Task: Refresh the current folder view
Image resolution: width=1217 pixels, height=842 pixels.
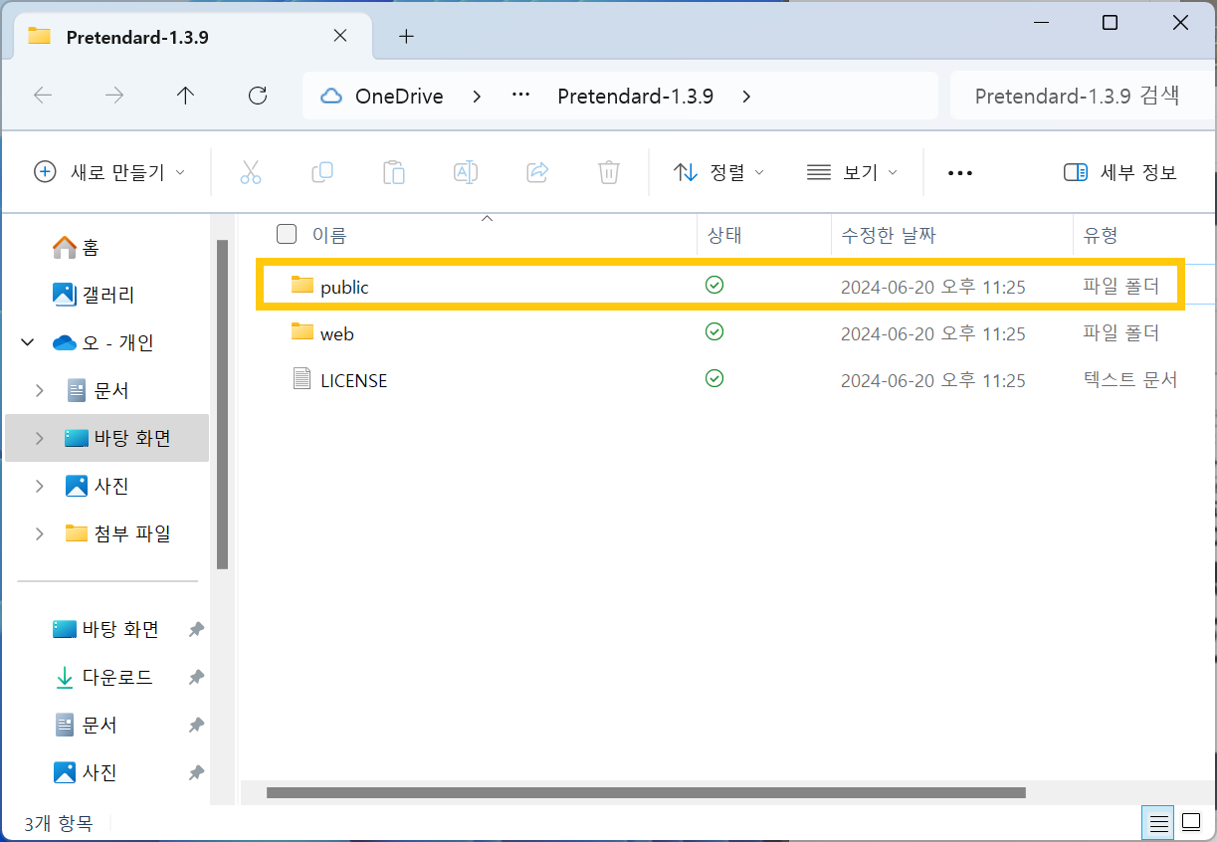Action: coord(258,96)
